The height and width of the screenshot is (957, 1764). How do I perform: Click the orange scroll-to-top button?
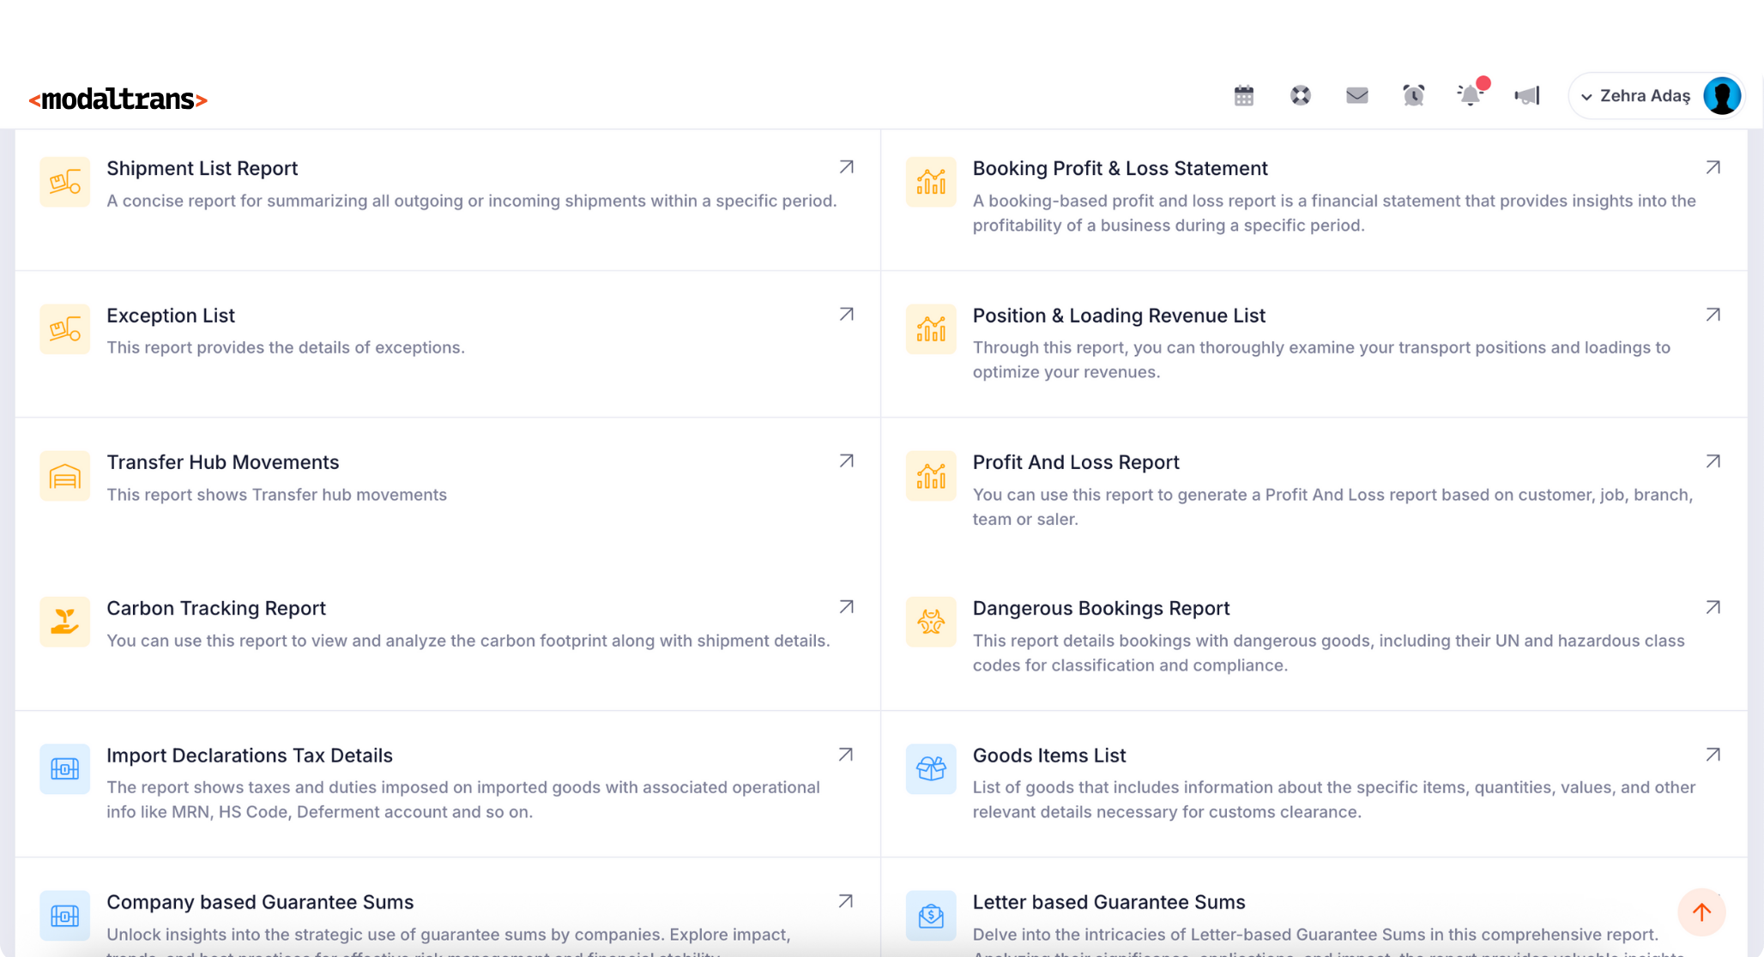(1703, 912)
